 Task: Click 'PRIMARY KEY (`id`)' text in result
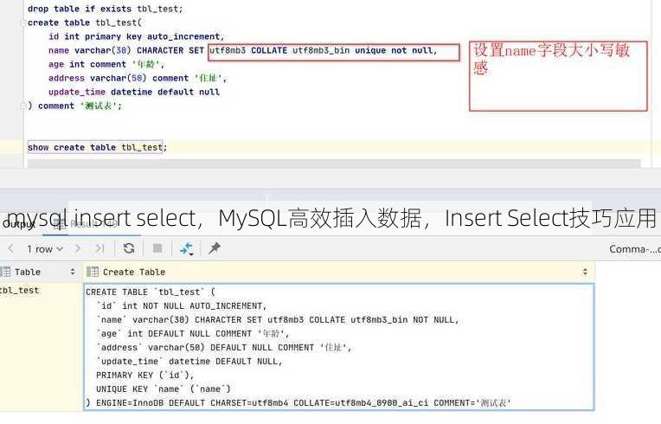point(144,375)
